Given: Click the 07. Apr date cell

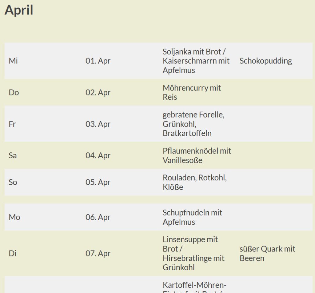Looking at the screenshot, I should pos(98,253).
